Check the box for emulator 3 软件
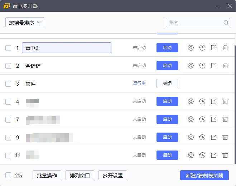Viewport: 236px width, 186px height. point(8,84)
